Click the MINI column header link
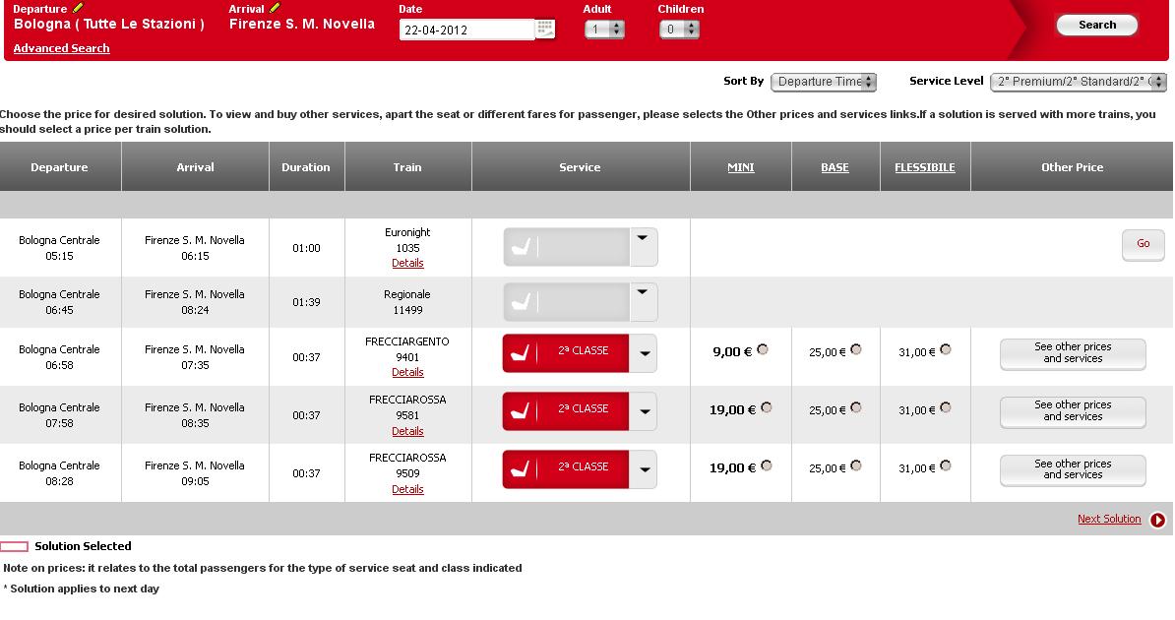The image size is (1175, 620). click(740, 167)
